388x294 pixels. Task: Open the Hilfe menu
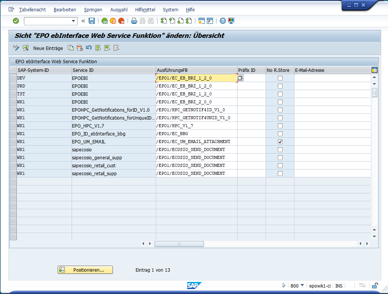click(x=190, y=9)
